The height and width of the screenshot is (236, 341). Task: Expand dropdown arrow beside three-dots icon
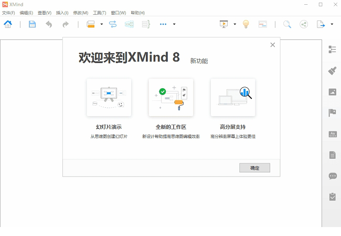tap(174, 24)
